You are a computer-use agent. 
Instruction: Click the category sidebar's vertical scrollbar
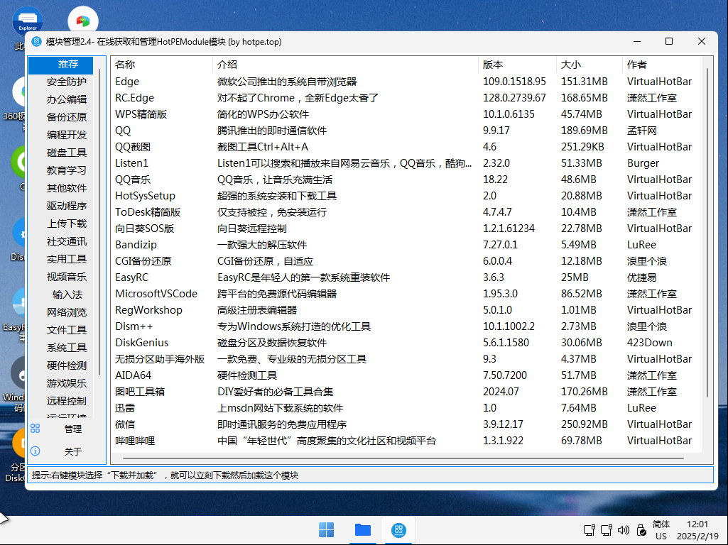(x=99, y=223)
